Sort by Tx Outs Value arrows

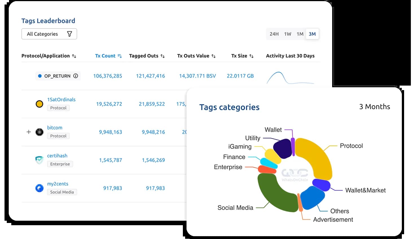(214, 56)
